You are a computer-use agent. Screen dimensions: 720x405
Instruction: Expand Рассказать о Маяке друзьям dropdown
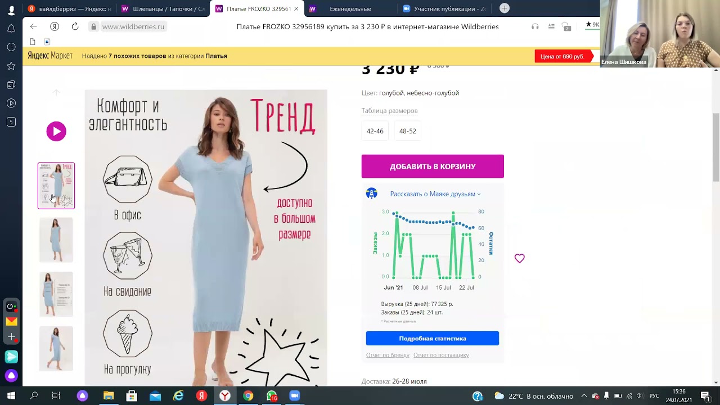(x=435, y=193)
